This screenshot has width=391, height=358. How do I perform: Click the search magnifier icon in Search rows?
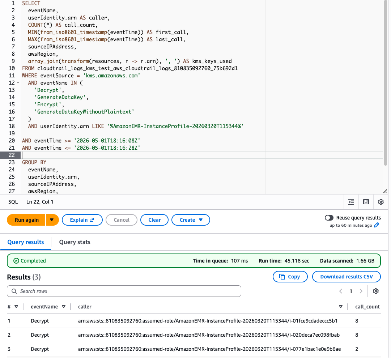[14, 291]
